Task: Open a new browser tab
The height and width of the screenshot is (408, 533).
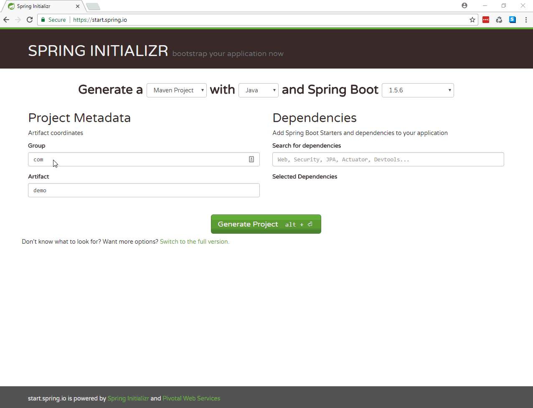Action: tap(93, 6)
